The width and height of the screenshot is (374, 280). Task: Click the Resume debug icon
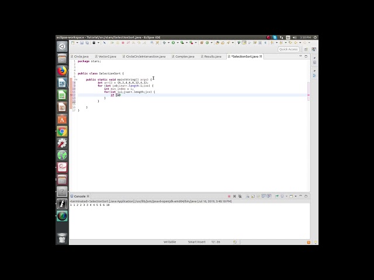click(x=112, y=43)
